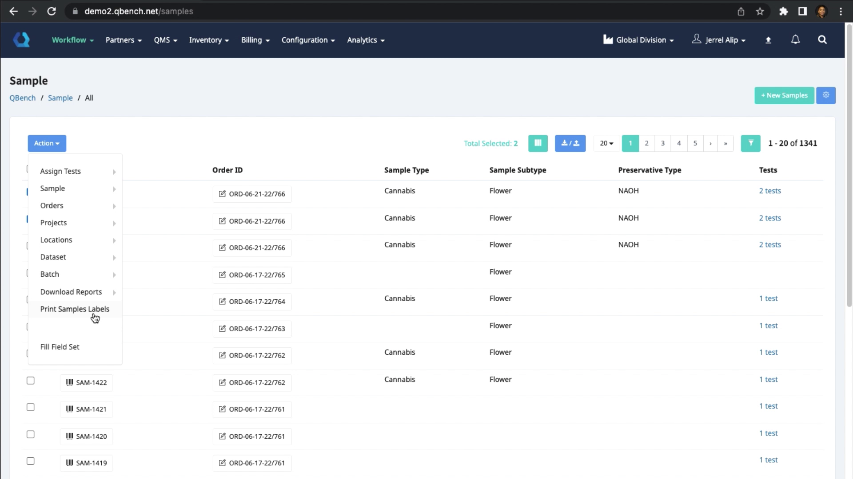Expand Locations submenu
This screenshot has height=479, width=853.
(75, 240)
